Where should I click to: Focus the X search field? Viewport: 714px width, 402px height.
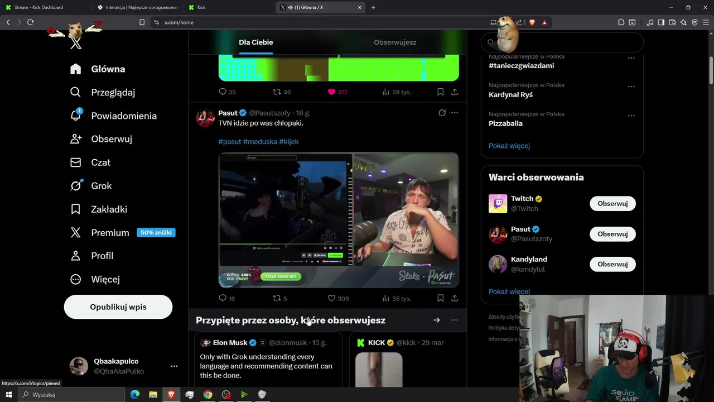pyautogui.click(x=562, y=42)
